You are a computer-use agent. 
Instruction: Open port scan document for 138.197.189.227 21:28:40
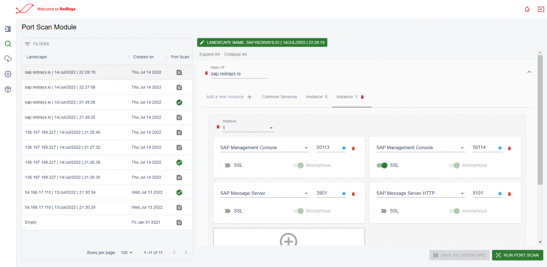179,132
